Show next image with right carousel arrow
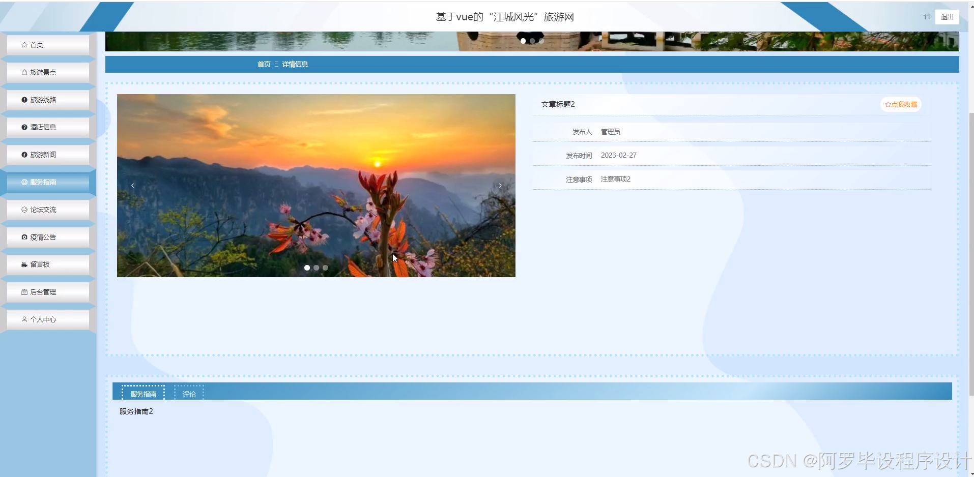Screen dimensions: 974x477 [x=500, y=186]
